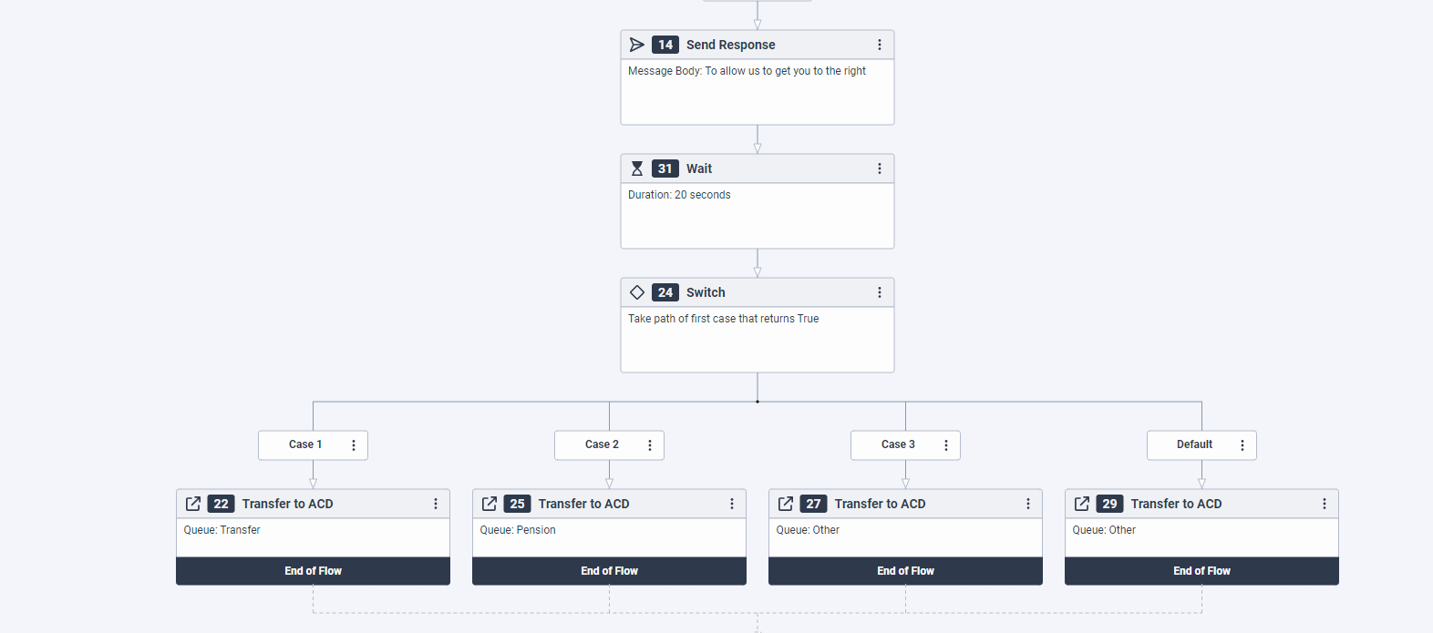Click the Send Response paper plane icon
This screenshot has width=1433, height=633.
(637, 45)
